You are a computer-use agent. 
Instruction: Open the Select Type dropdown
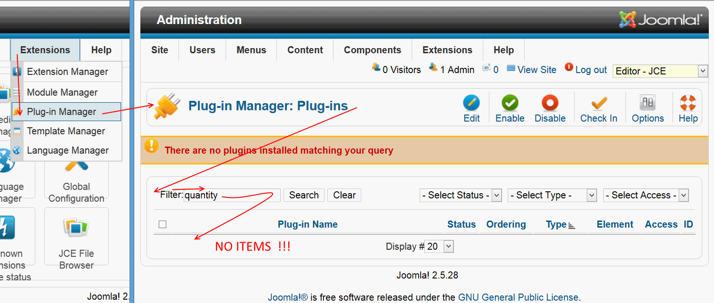pyautogui.click(x=552, y=195)
